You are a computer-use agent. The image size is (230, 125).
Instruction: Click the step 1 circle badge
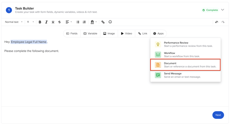click(9, 10)
